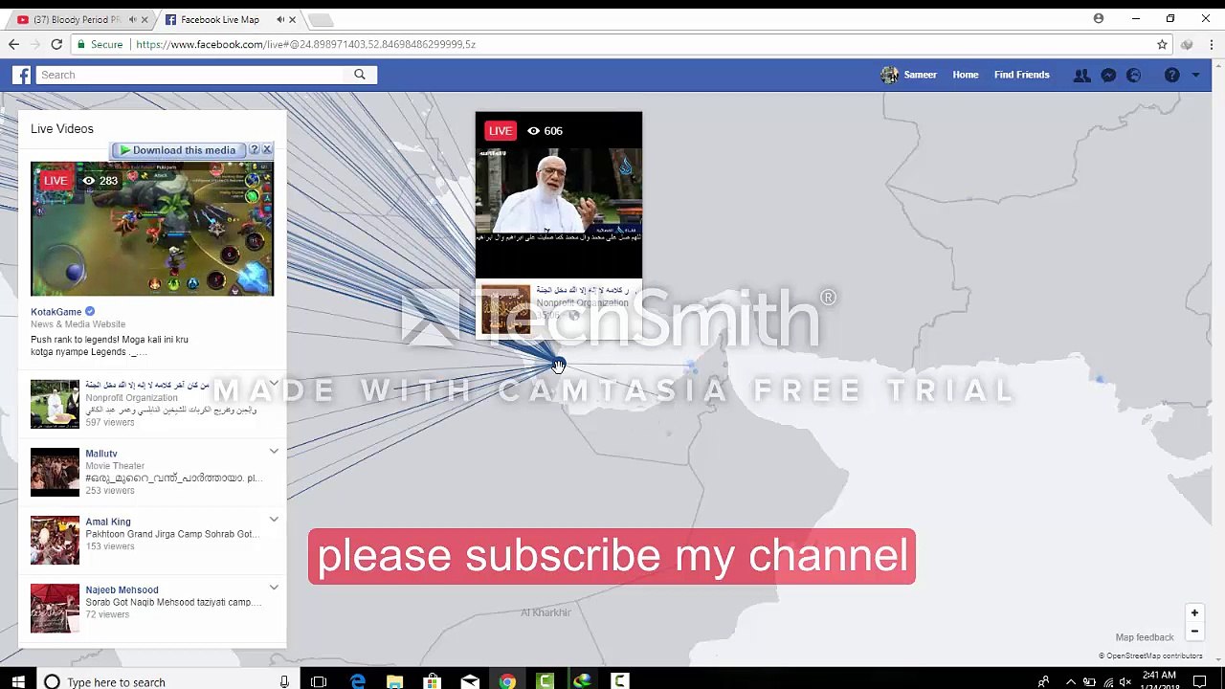Expand the Amal King entry chevron
Image resolution: width=1225 pixels, height=689 pixels.
[274, 520]
